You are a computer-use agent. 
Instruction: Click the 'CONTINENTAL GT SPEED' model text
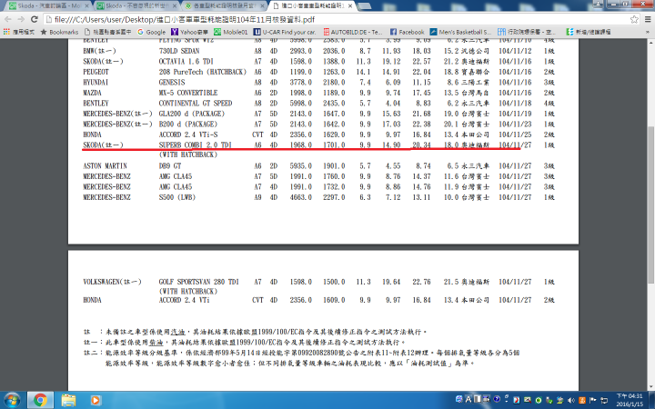tap(195, 103)
